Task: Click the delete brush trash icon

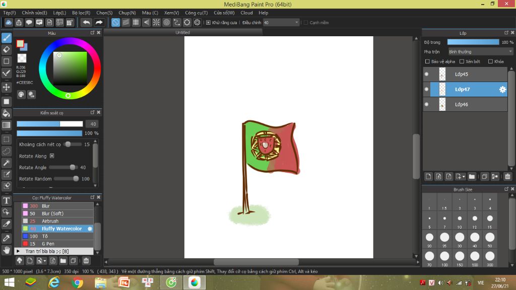Action: [86, 261]
